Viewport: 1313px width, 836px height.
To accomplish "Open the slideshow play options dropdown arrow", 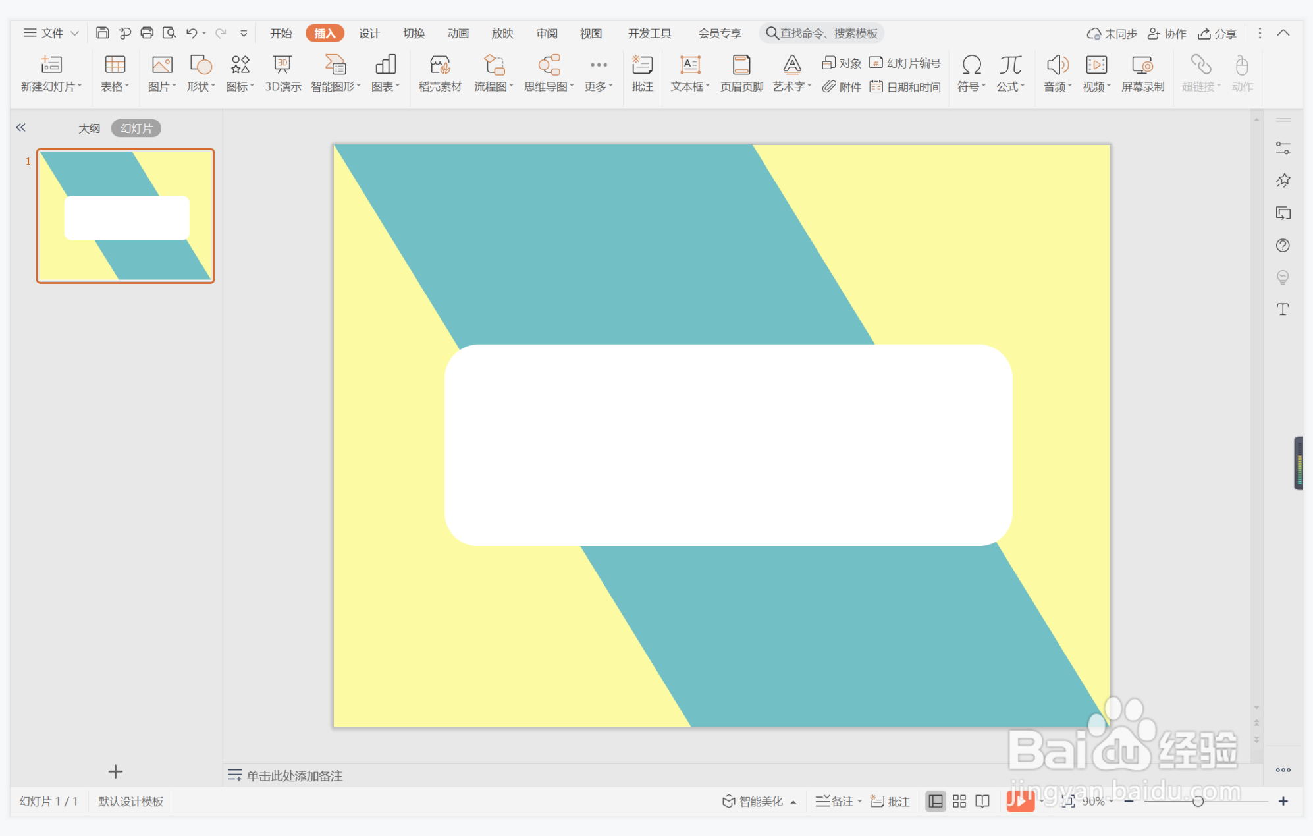I will point(1041,801).
